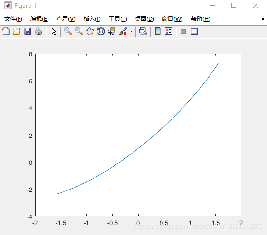
Task: Click the y-axis tick label 8
Action: click(31, 54)
